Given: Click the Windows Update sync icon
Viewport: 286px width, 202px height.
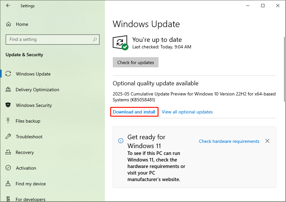Looking at the screenshot, I should coord(8,74).
